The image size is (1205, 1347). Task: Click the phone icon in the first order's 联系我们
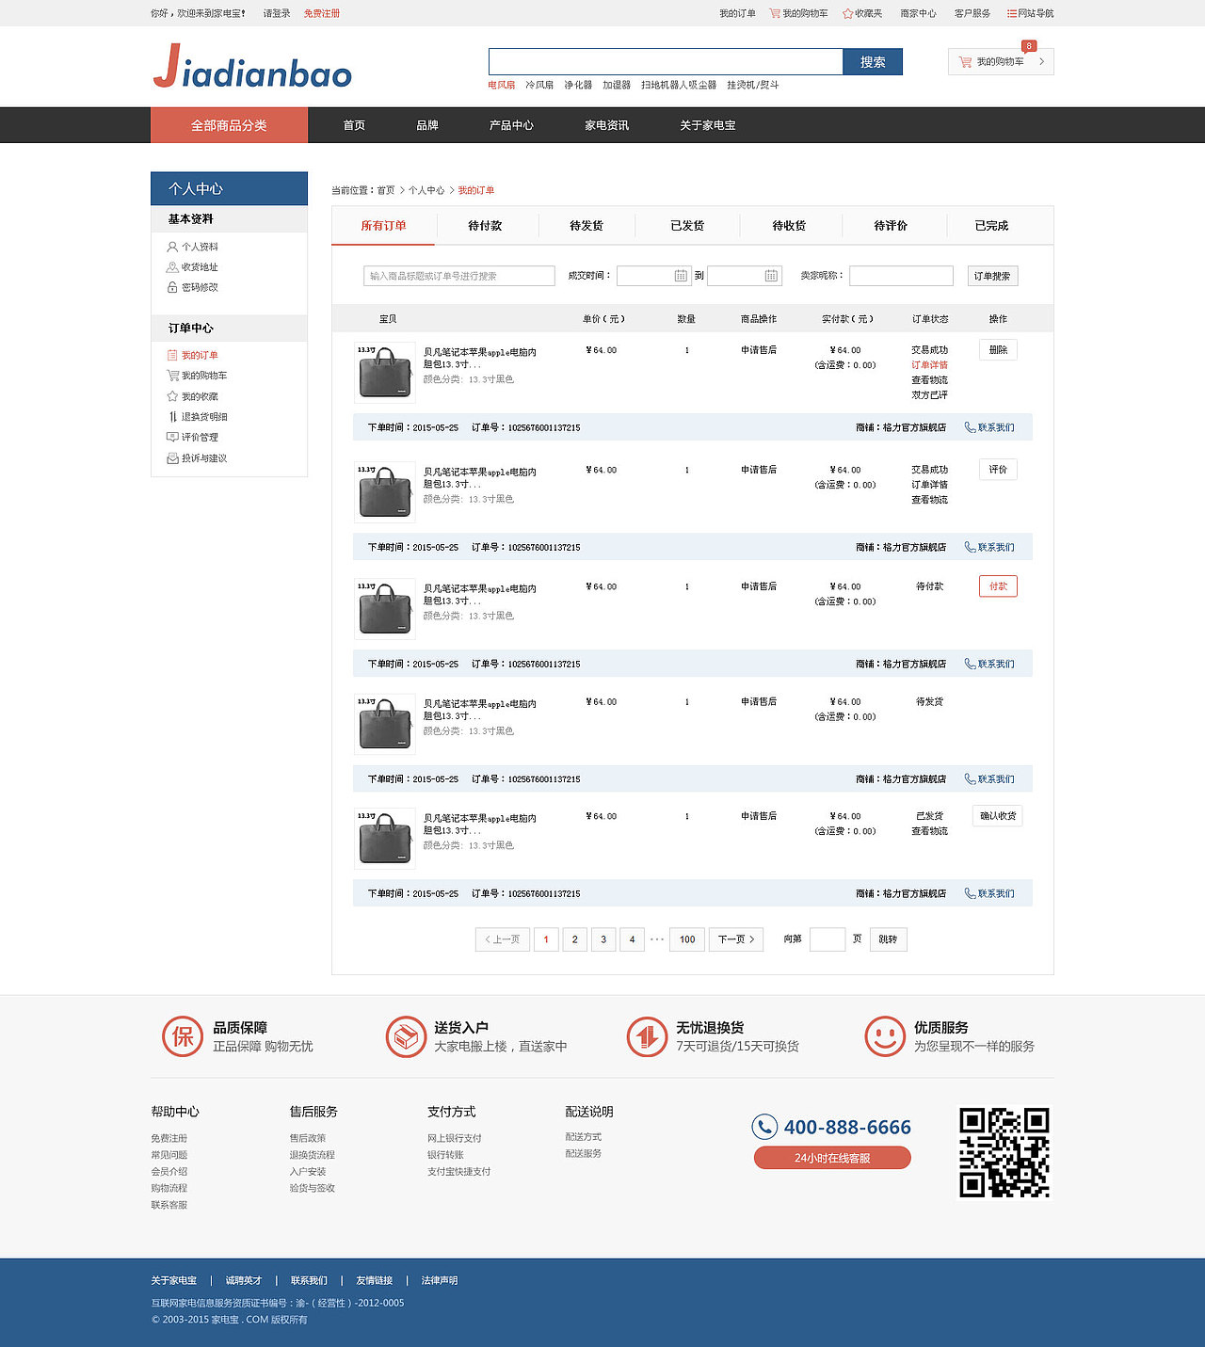970,427
